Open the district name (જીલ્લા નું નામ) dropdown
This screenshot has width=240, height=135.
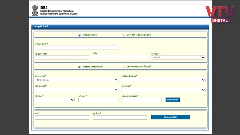[76, 80]
